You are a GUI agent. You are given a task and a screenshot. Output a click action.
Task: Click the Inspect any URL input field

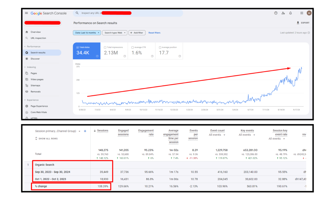tap(128, 13)
